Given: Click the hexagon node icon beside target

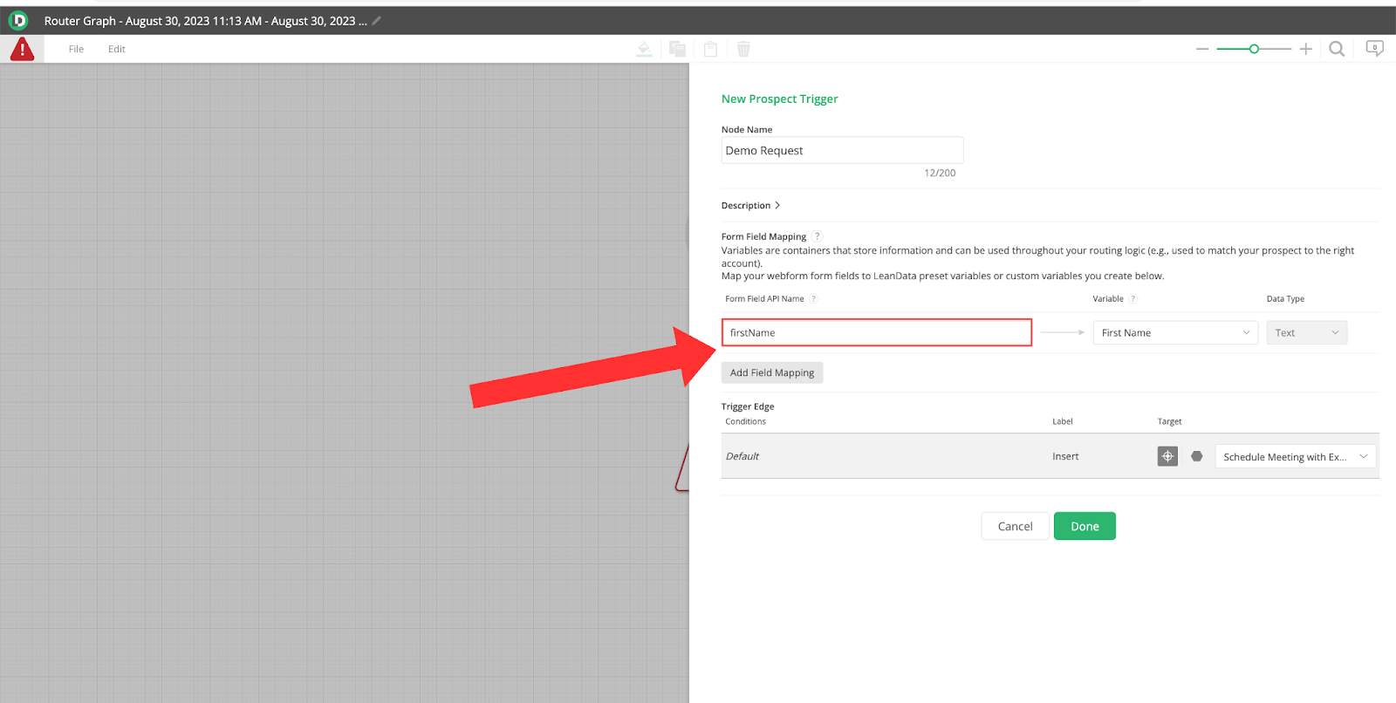Looking at the screenshot, I should 1197,456.
